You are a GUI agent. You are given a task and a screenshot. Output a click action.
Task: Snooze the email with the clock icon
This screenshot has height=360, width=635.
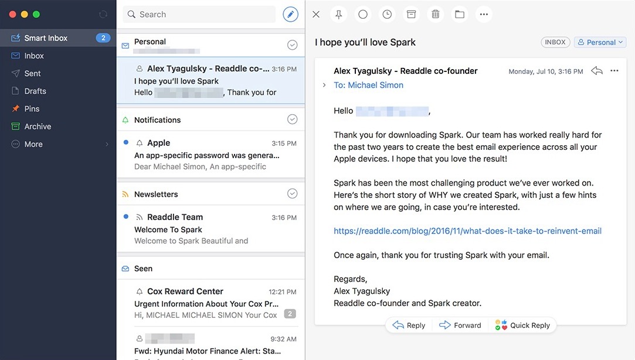[387, 15]
